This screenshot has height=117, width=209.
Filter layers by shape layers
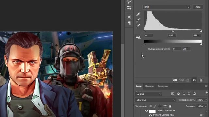[189, 94]
